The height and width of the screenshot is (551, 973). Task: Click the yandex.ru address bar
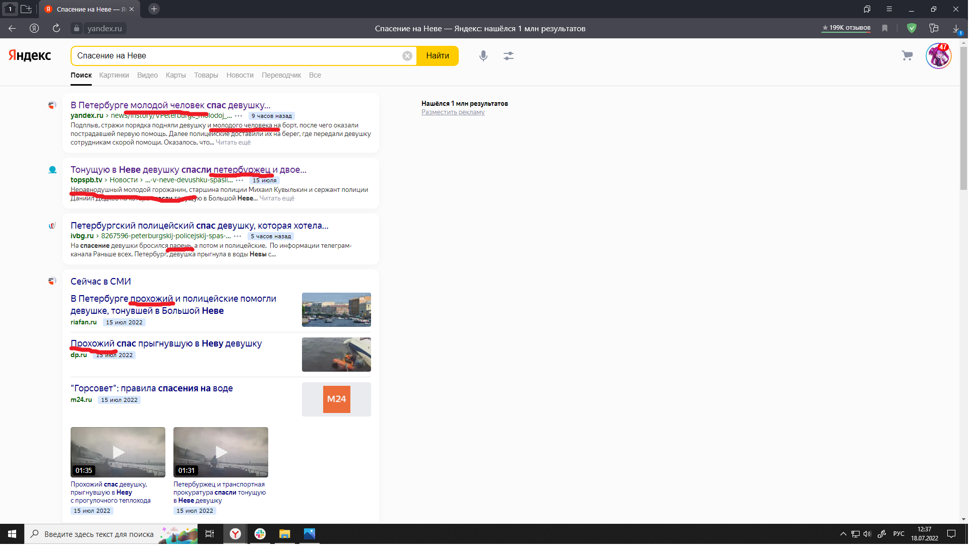(x=105, y=28)
